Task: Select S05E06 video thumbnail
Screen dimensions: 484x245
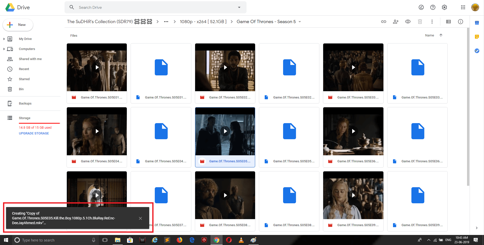Action: click(x=353, y=131)
